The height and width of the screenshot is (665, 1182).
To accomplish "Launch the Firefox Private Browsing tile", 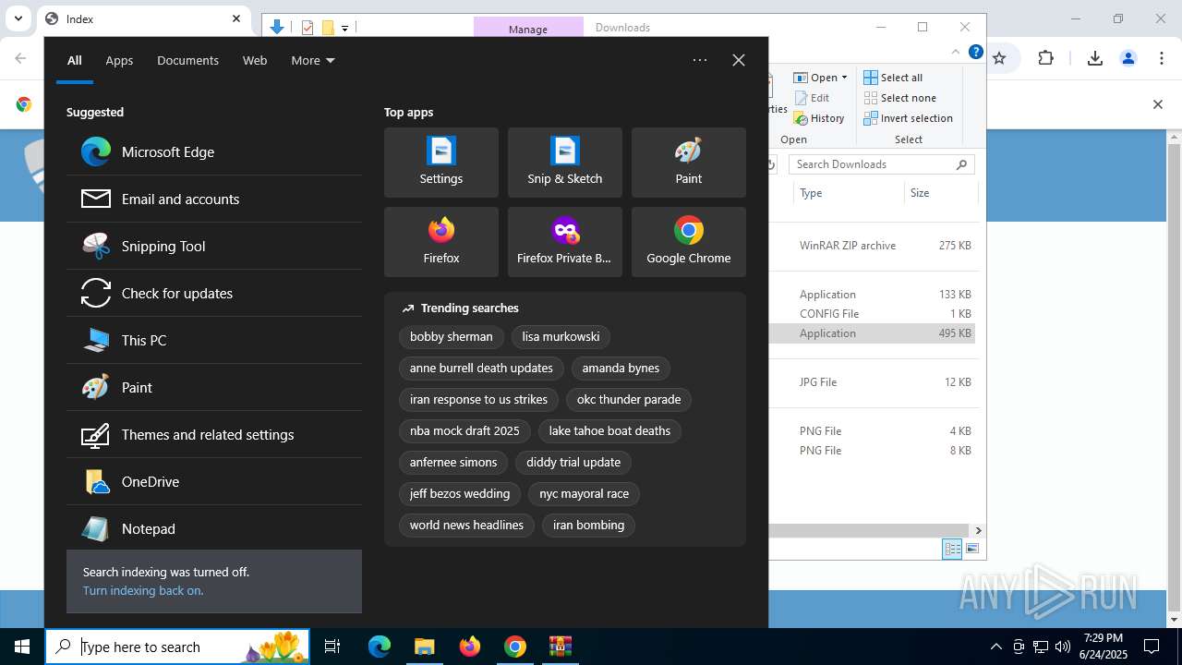I will coord(565,242).
